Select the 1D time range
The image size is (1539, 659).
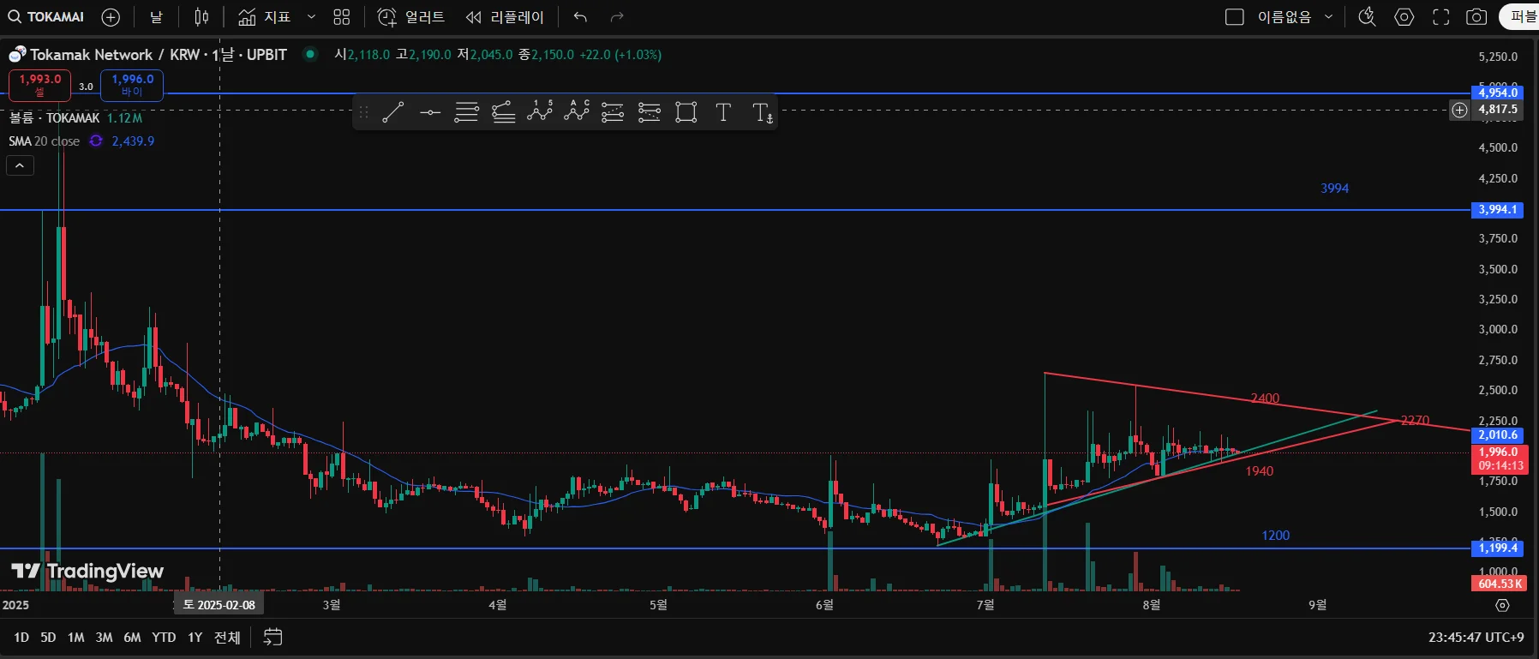(21, 638)
